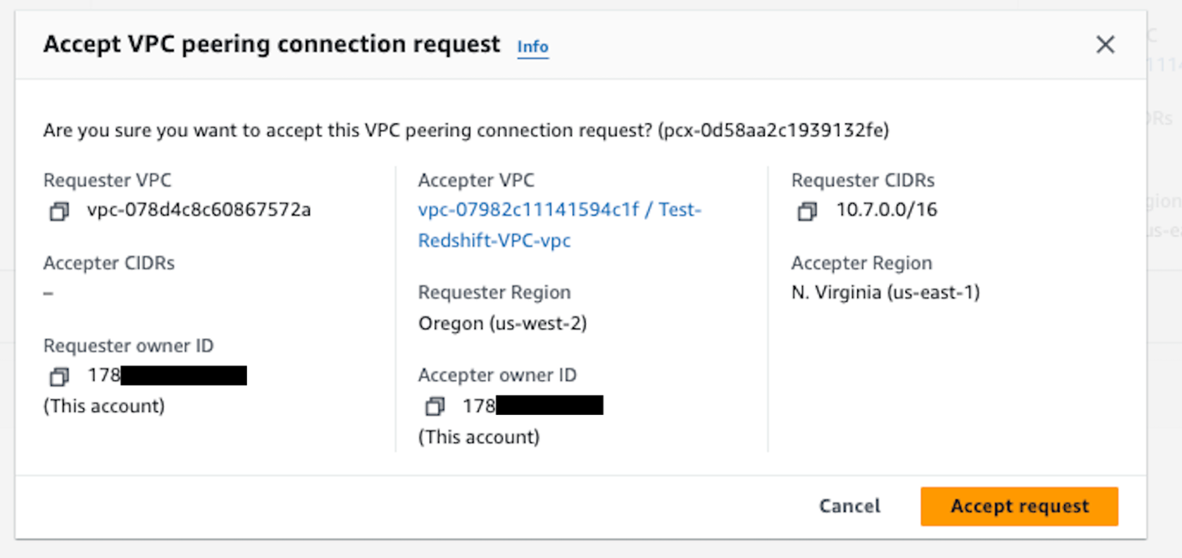Open the Info link beside the title

(532, 47)
